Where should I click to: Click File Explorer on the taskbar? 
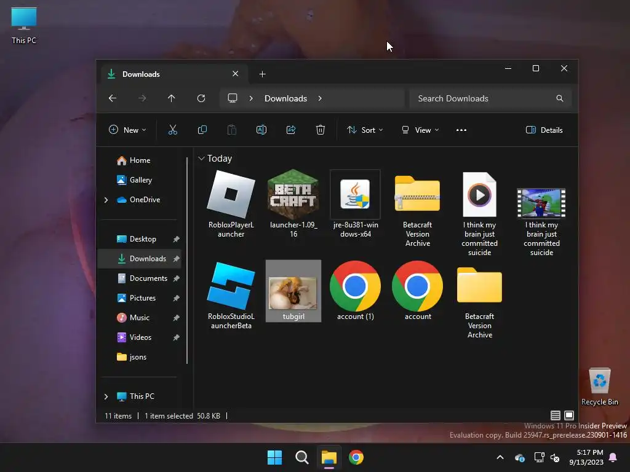coord(329,457)
